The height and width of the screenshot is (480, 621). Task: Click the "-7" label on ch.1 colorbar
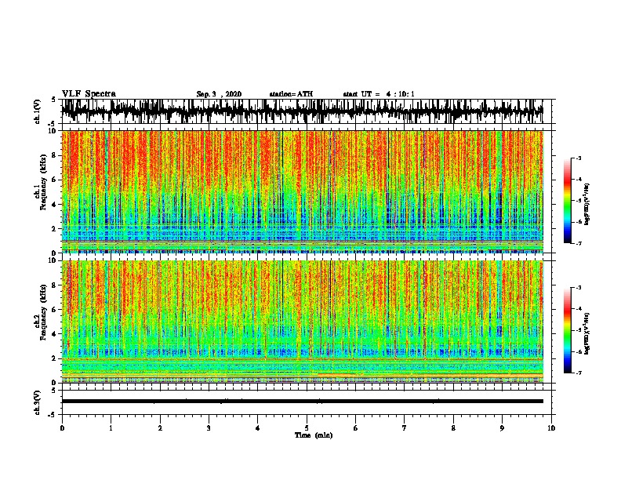pos(578,243)
